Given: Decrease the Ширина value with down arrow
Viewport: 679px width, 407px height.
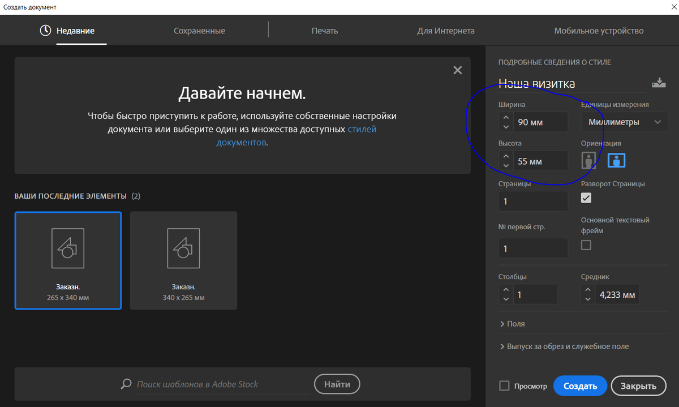Looking at the screenshot, I should click(x=506, y=127).
